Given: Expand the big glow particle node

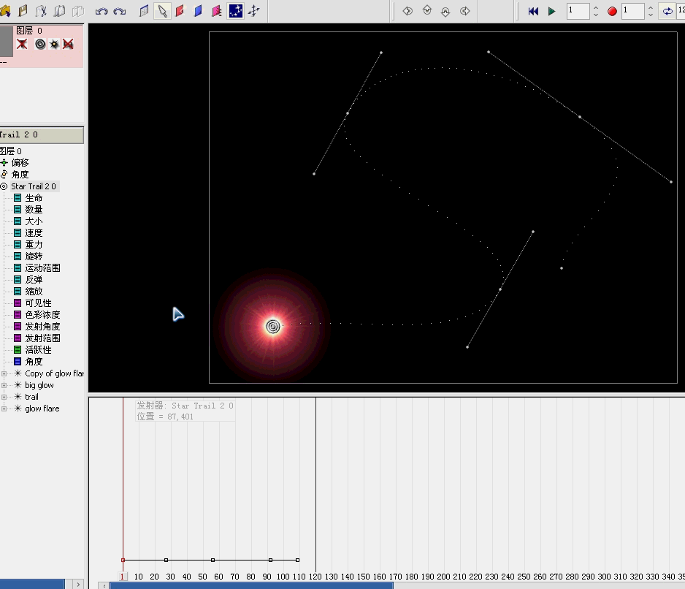Looking at the screenshot, I should point(4,385).
